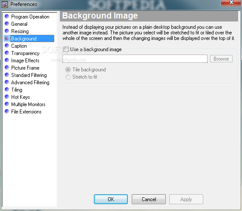Viewport: 242px width, 211px height.
Task: Select the Tiling category
Action: point(17,90)
